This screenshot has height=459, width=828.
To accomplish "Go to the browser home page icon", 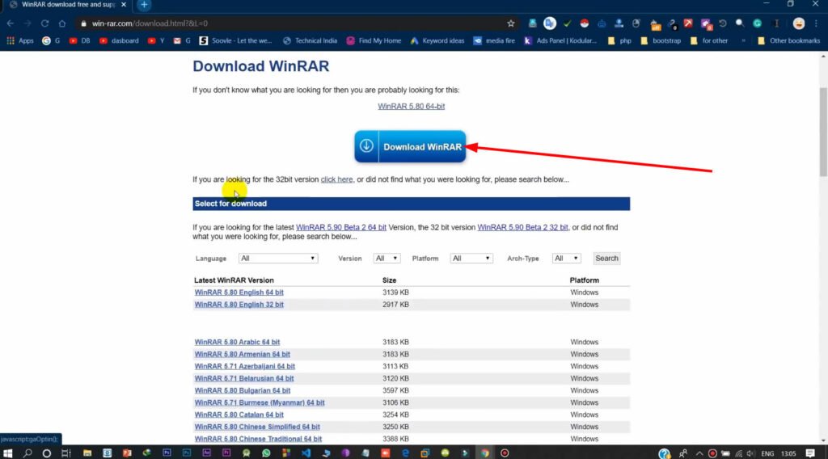I will pyautogui.click(x=61, y=23).
